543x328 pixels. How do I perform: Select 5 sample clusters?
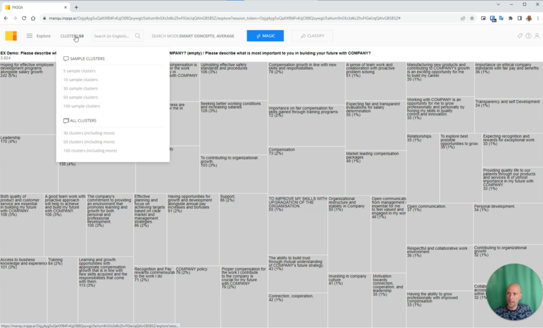[80, 71]
